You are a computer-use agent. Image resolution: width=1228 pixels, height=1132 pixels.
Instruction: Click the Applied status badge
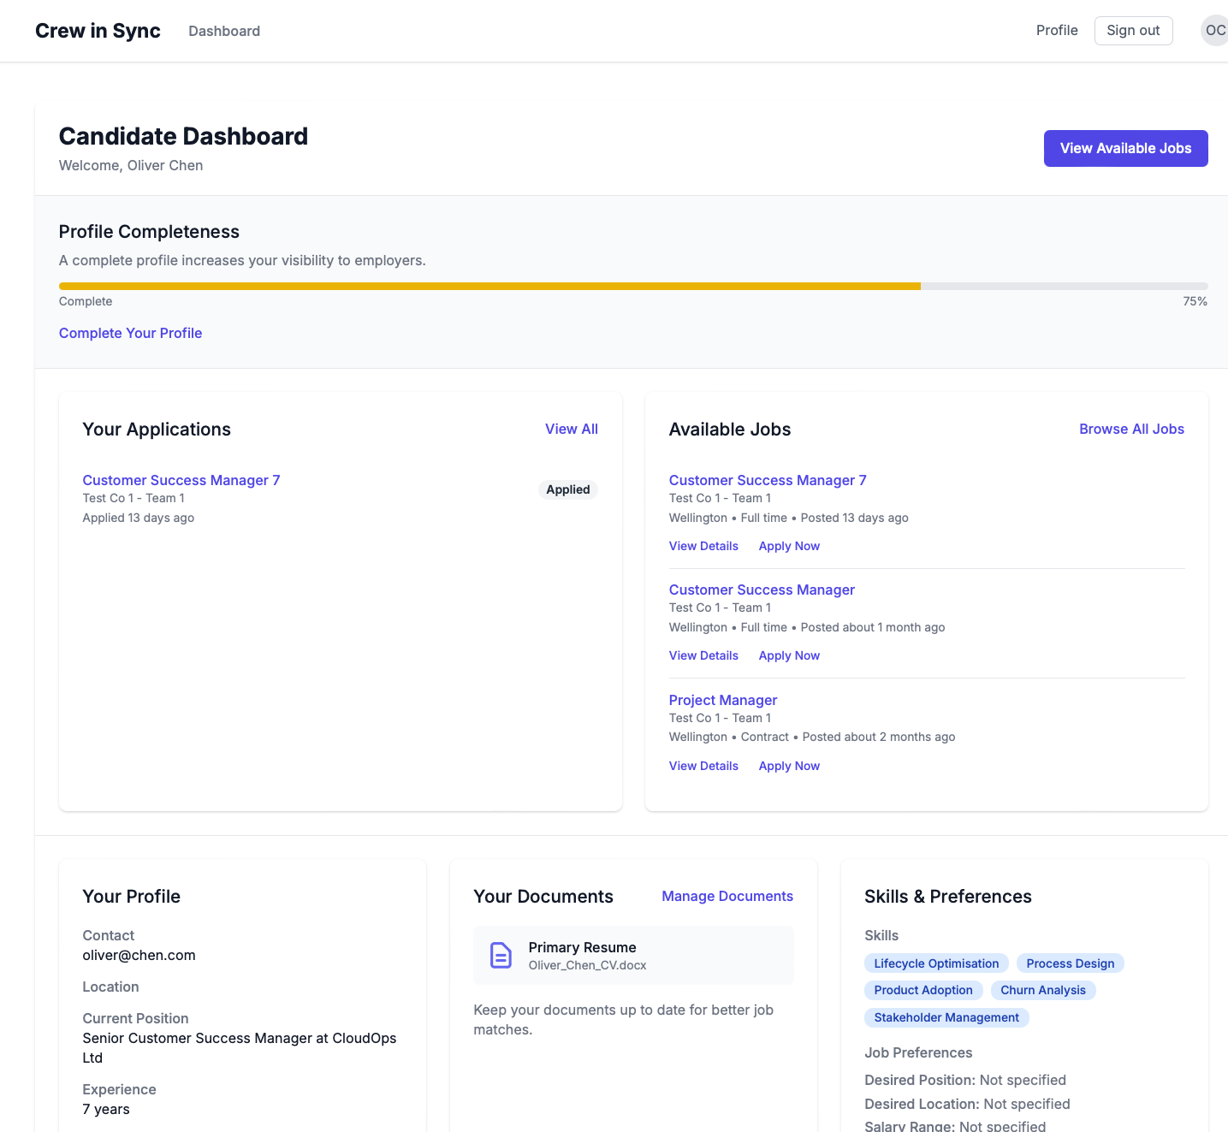tap(567, 489)
